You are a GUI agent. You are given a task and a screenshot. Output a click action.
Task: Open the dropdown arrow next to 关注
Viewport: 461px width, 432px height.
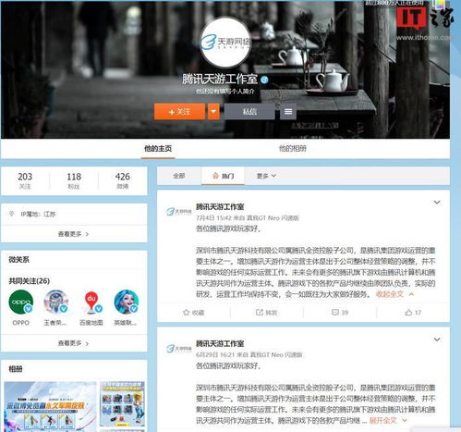(x=213, y=111)
